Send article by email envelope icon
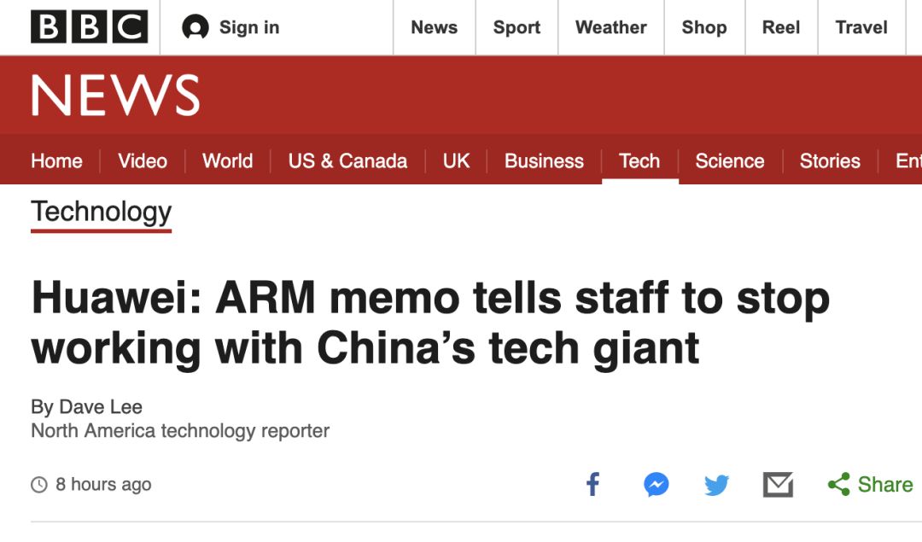 (x=778, y=485)
